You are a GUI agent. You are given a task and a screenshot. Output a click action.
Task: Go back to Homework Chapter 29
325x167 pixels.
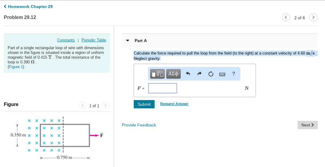tap(28, 7)
